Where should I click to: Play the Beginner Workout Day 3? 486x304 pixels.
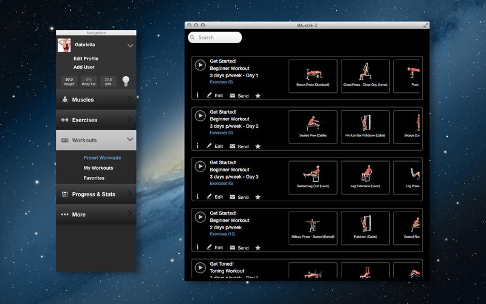pyautogui.click(x=200, y=166)
